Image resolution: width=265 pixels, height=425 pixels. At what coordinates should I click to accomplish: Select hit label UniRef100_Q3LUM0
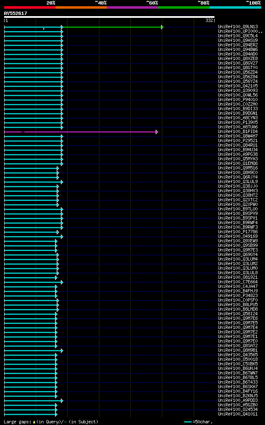click(238, 268)
